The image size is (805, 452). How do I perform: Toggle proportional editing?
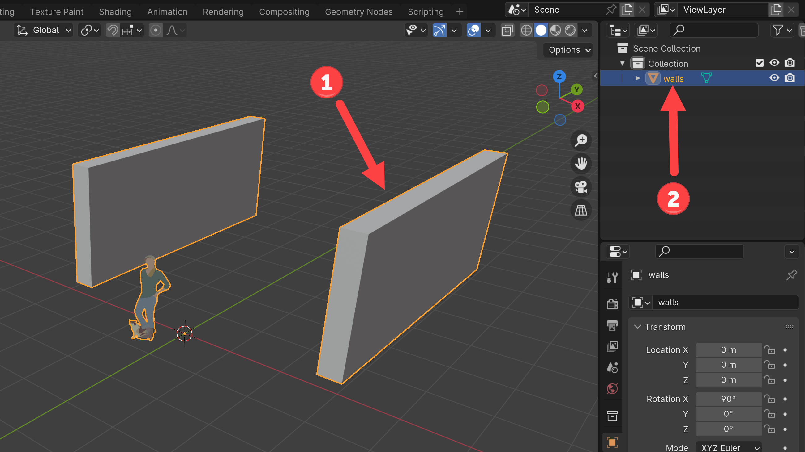tap(155, 30)
